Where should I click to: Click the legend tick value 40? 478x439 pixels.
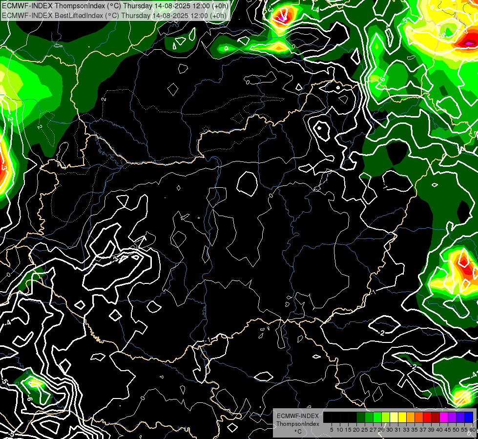(439, 430)
